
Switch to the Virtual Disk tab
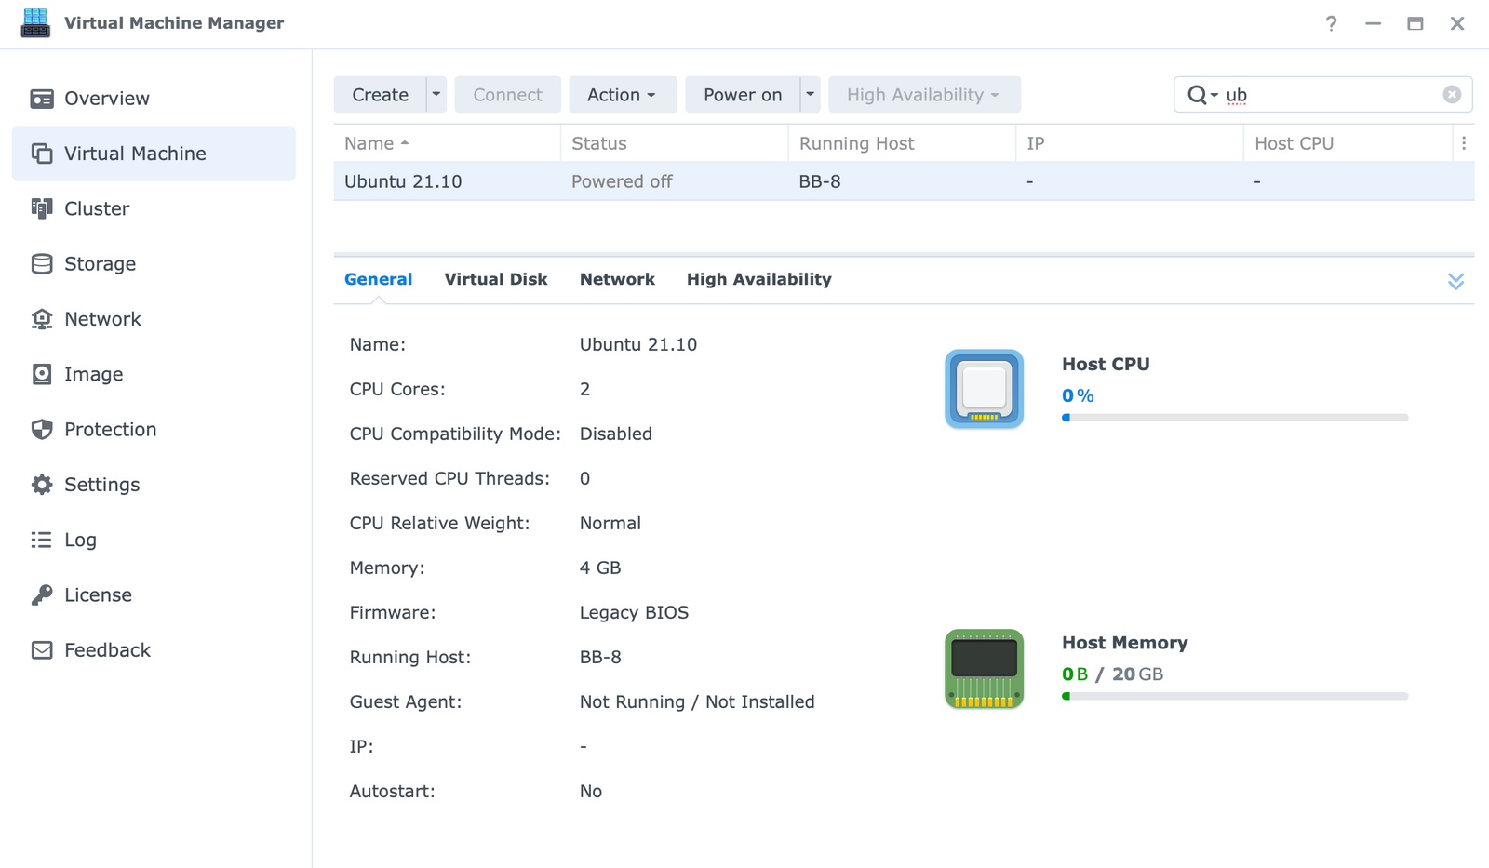tap(496, 279)
